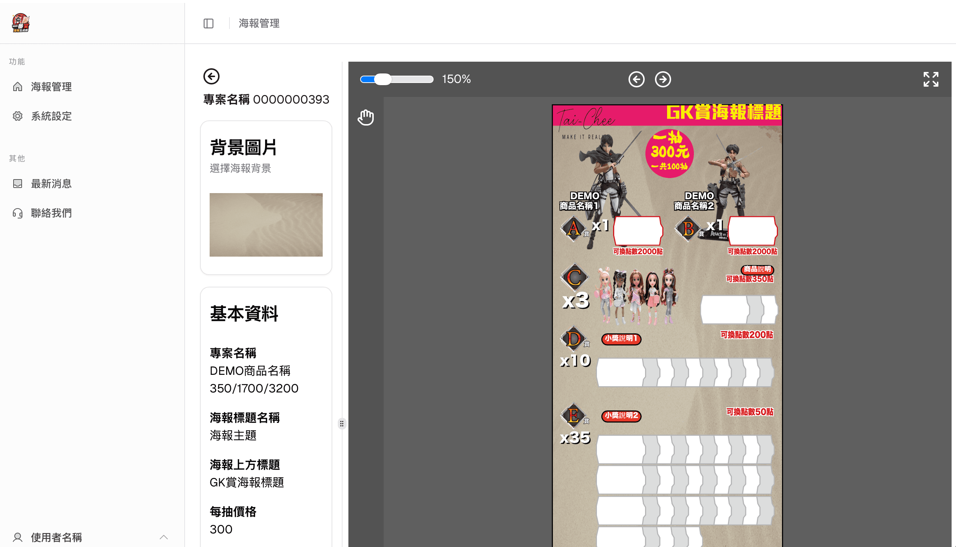The height and width of the screenshot is (547, 956).
Task: Click the home icon beside 海報管理
Action: coord(18,87)
